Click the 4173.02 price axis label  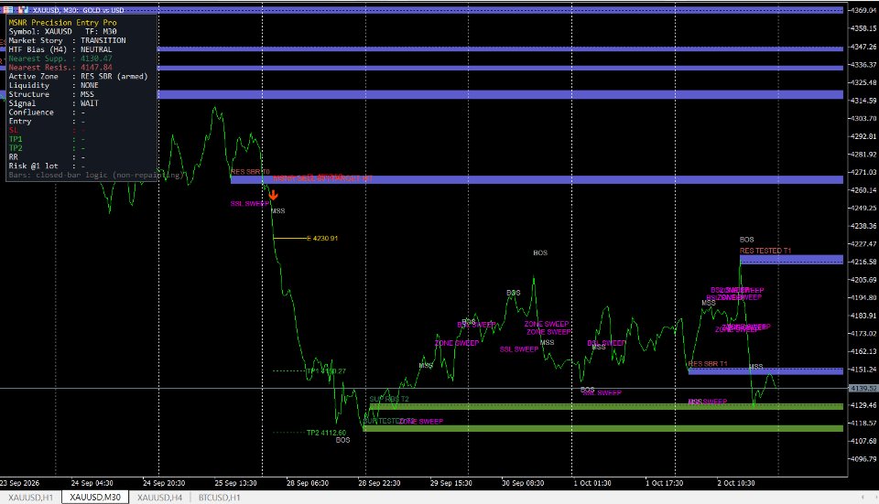863,333
